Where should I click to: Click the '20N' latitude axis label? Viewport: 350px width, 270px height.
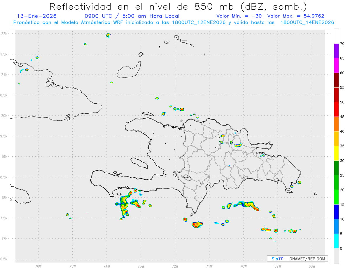tap(5, 116)
